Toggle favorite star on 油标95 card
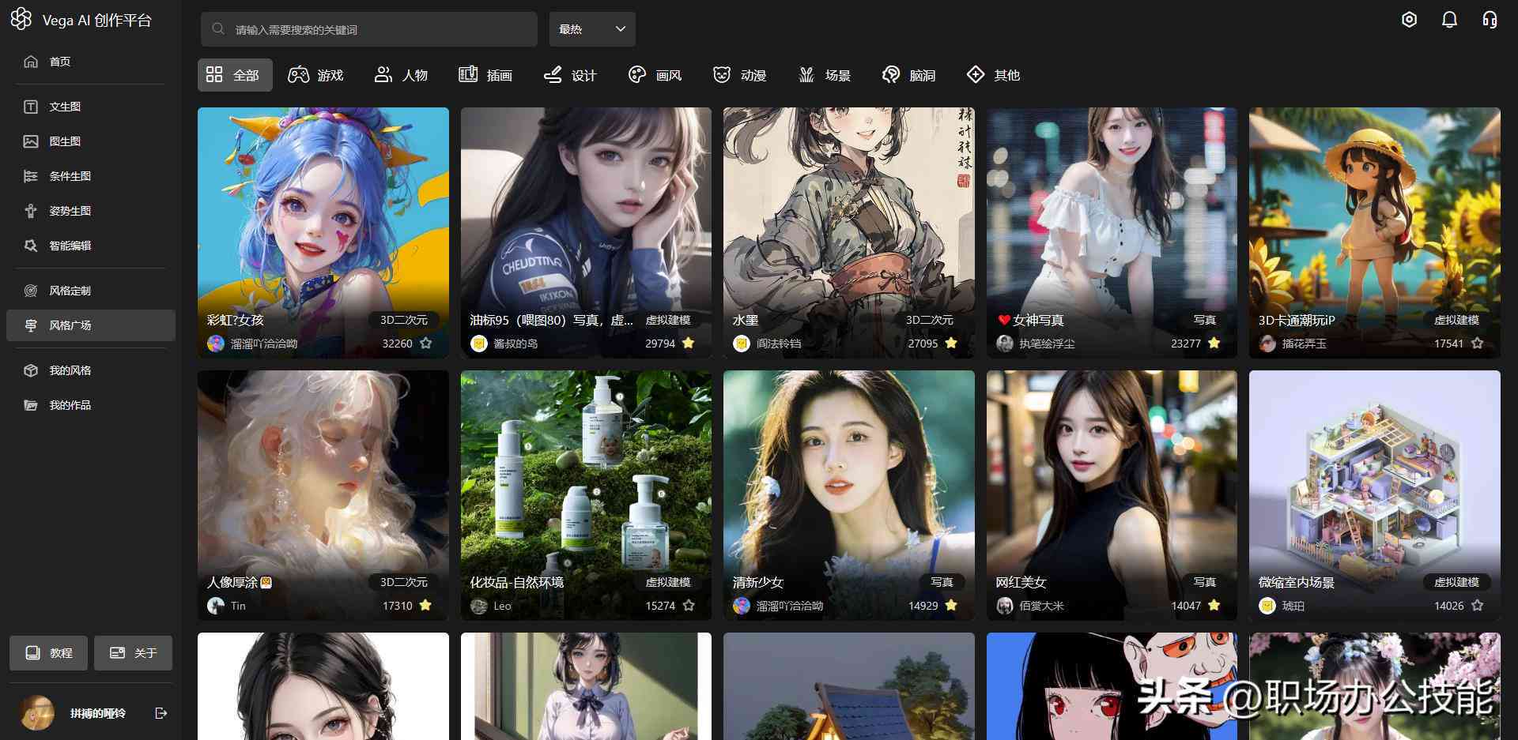 [689, 344]
